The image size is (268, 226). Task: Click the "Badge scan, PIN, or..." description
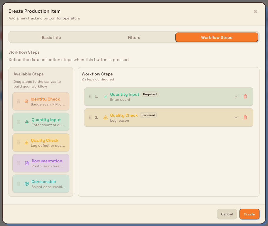pos(48,104)
